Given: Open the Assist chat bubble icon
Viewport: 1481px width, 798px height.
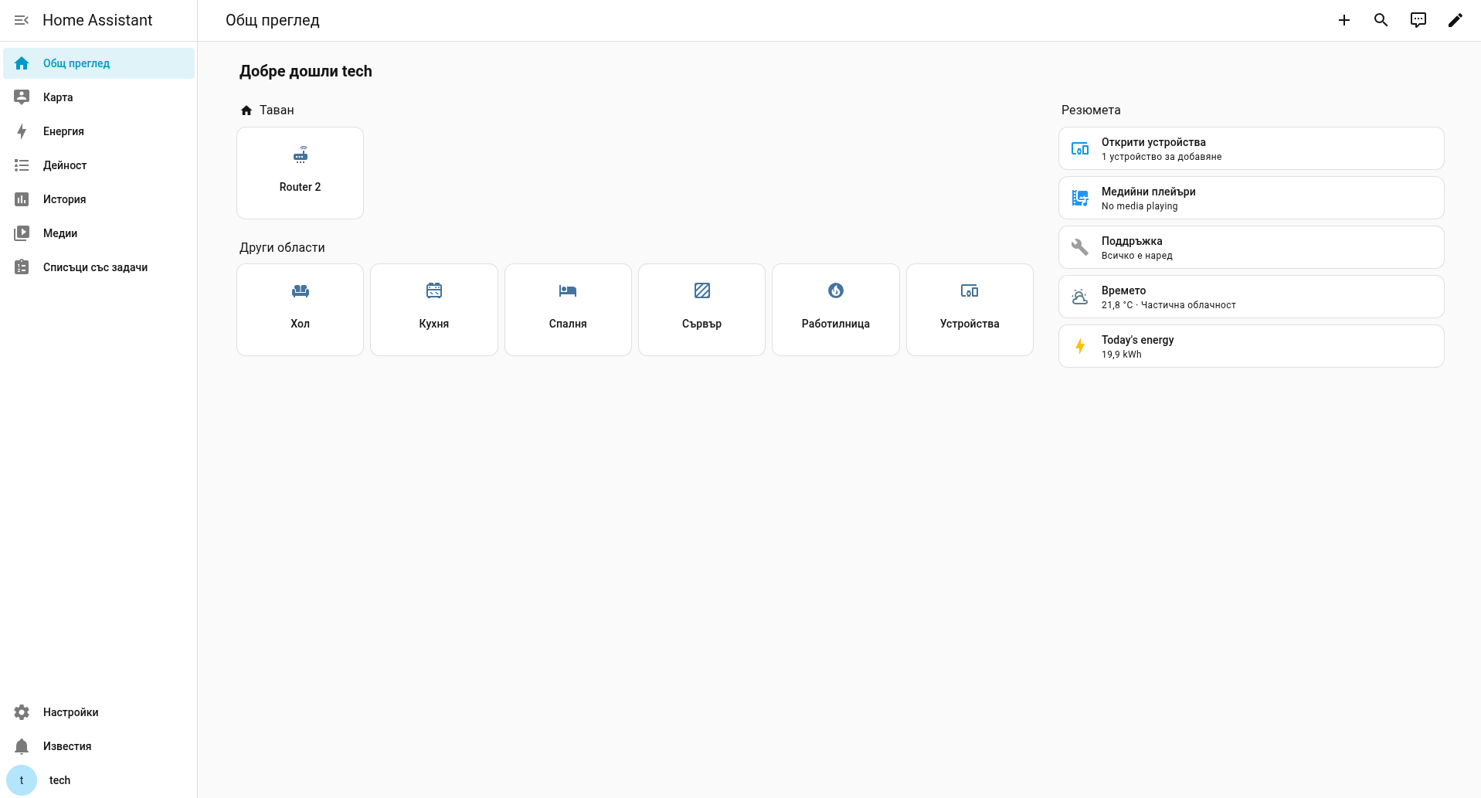Looking at the screenshot, I should (x=1418, y=20).
